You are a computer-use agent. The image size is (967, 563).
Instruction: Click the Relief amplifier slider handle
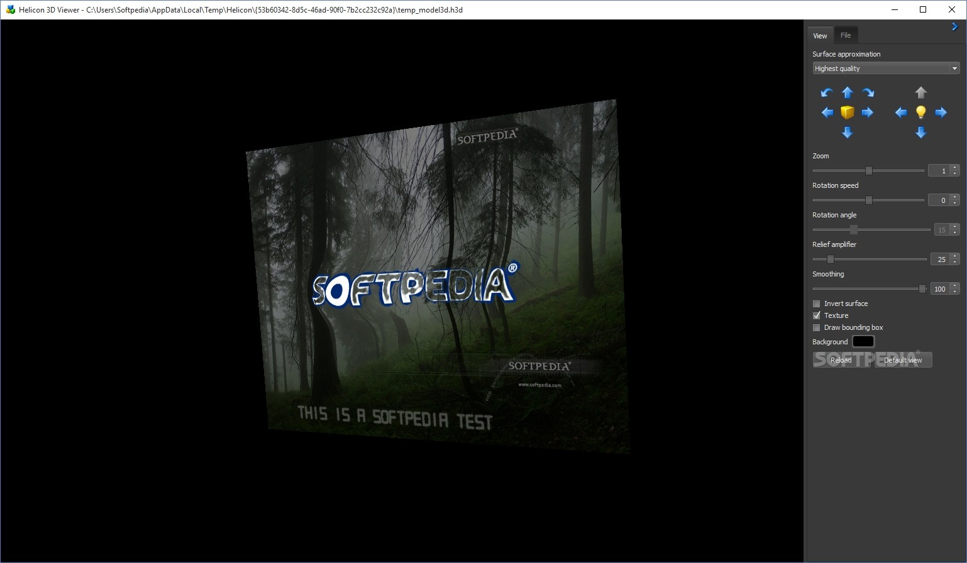click(x=831, y=260)
